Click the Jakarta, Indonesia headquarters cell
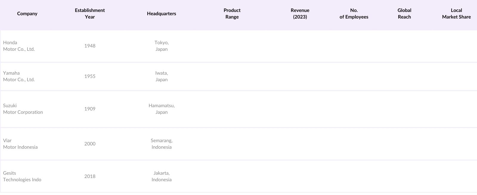The height and width of the screenshot is (195, 477). click(x=161, y=176)
